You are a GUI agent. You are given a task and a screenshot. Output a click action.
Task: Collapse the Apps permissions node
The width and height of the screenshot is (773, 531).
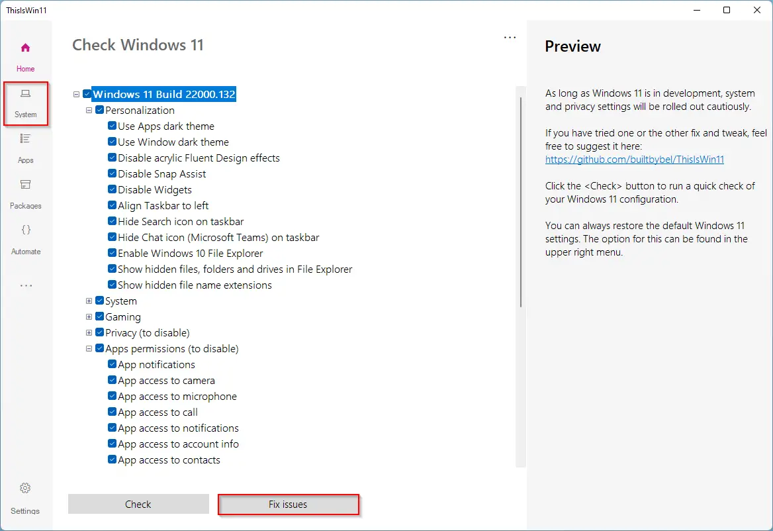pyautogui.click(x=89, y=348)
